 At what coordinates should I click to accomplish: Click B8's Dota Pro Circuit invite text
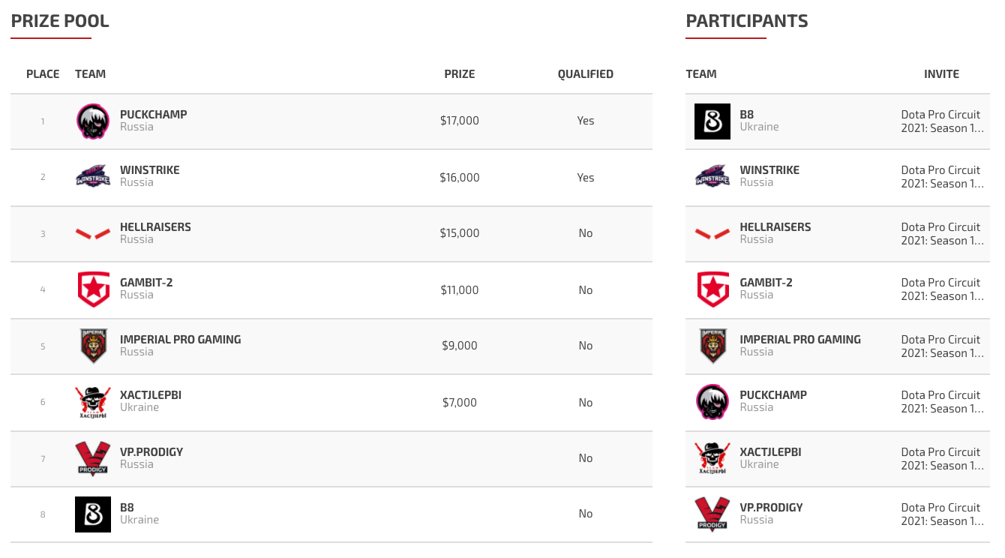pyautogui.click(x=941, y=121)
